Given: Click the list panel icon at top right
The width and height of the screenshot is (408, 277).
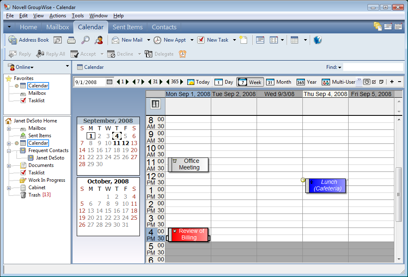Looking at the screenshot, I should coord(388,26).
